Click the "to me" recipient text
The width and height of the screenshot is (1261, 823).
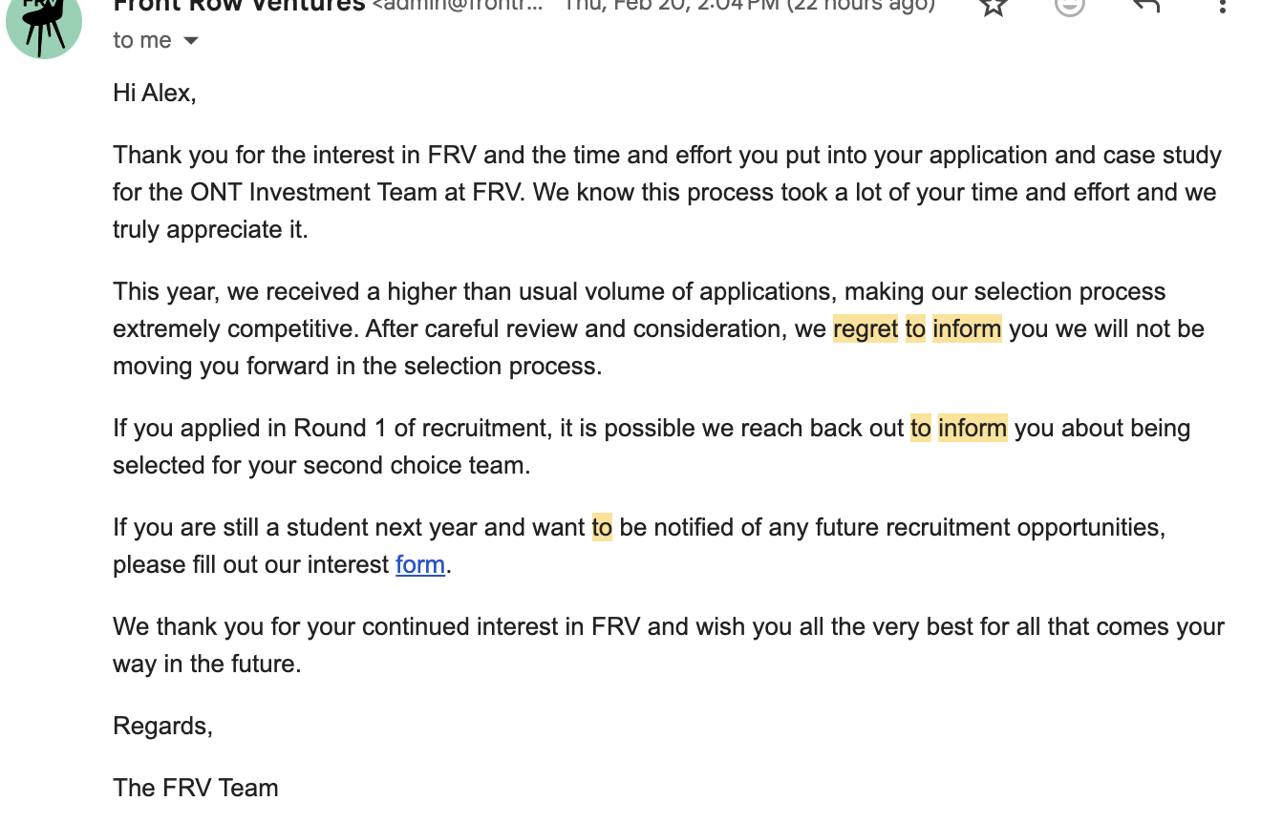[x=142, y=41]
